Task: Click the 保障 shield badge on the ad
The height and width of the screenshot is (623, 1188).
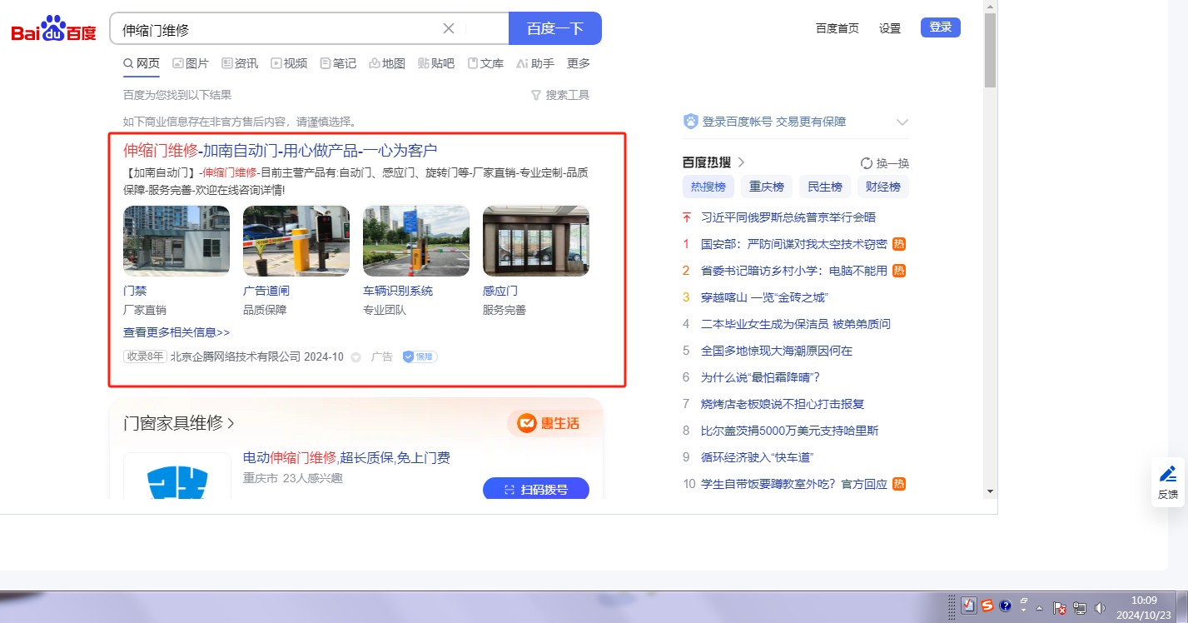Action: click(420, 356)
